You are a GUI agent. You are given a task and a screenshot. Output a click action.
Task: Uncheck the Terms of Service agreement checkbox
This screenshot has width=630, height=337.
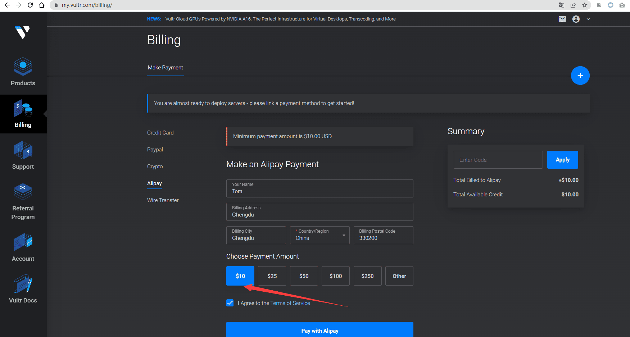(x=230, y=303)
